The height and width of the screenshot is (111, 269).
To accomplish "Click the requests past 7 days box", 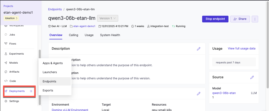I will (234, 62).
